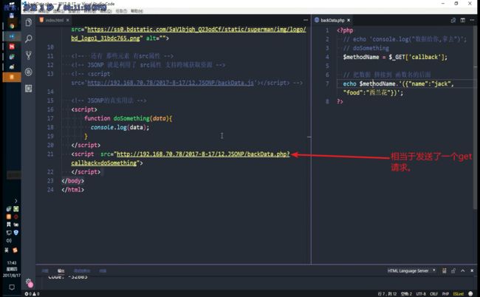Change the PHP language mode
This screenshot has height=297, width=480.
pyautogui.click(x=445, y=293)
